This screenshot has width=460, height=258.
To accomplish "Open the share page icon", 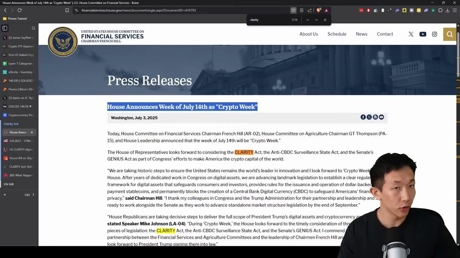I will click(310, 10).
